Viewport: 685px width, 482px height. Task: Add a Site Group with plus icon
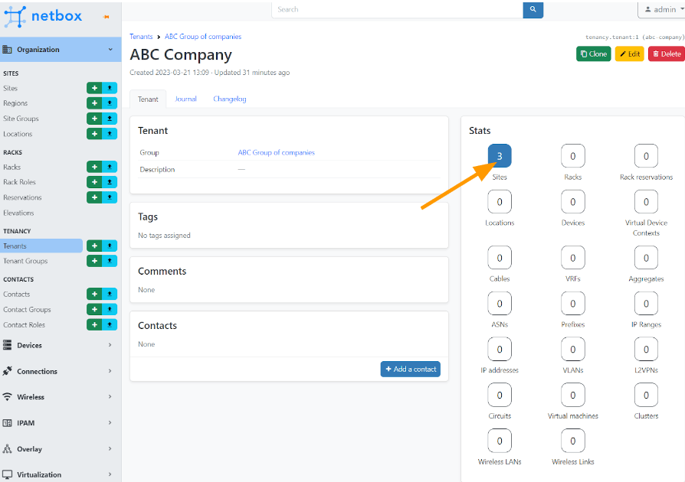(x=94, y=119)
